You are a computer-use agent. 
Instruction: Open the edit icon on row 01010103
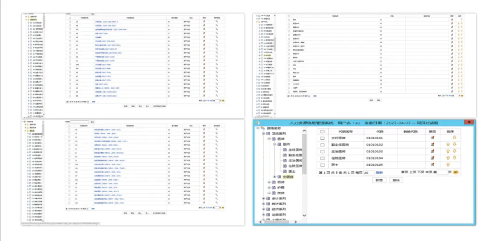click(432, 151)
